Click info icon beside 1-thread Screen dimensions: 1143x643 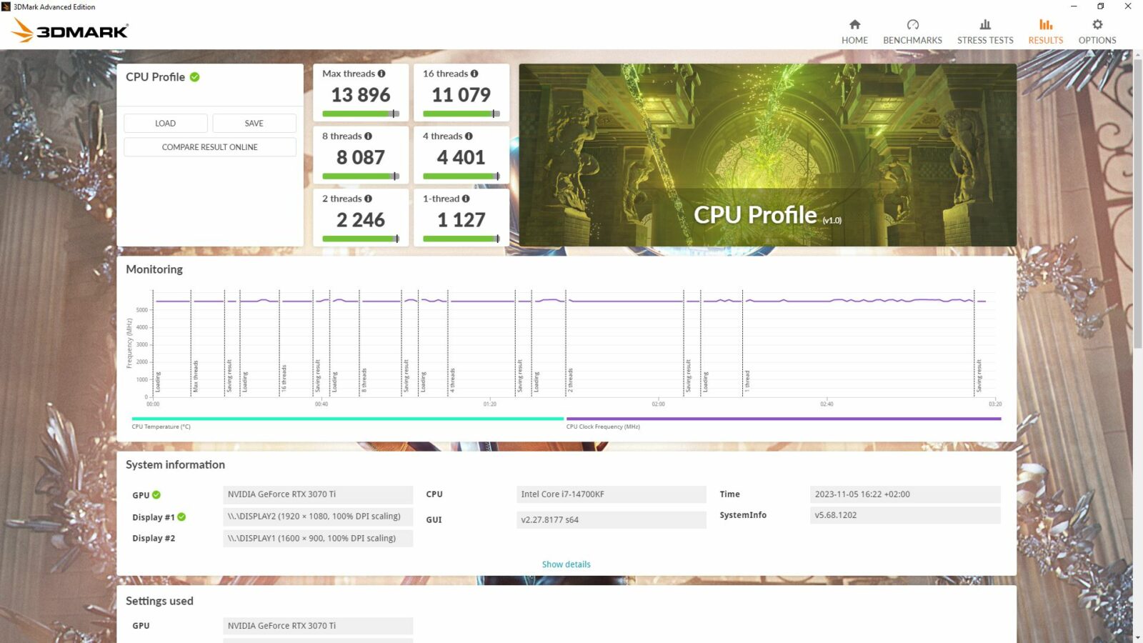coord(466,199)
